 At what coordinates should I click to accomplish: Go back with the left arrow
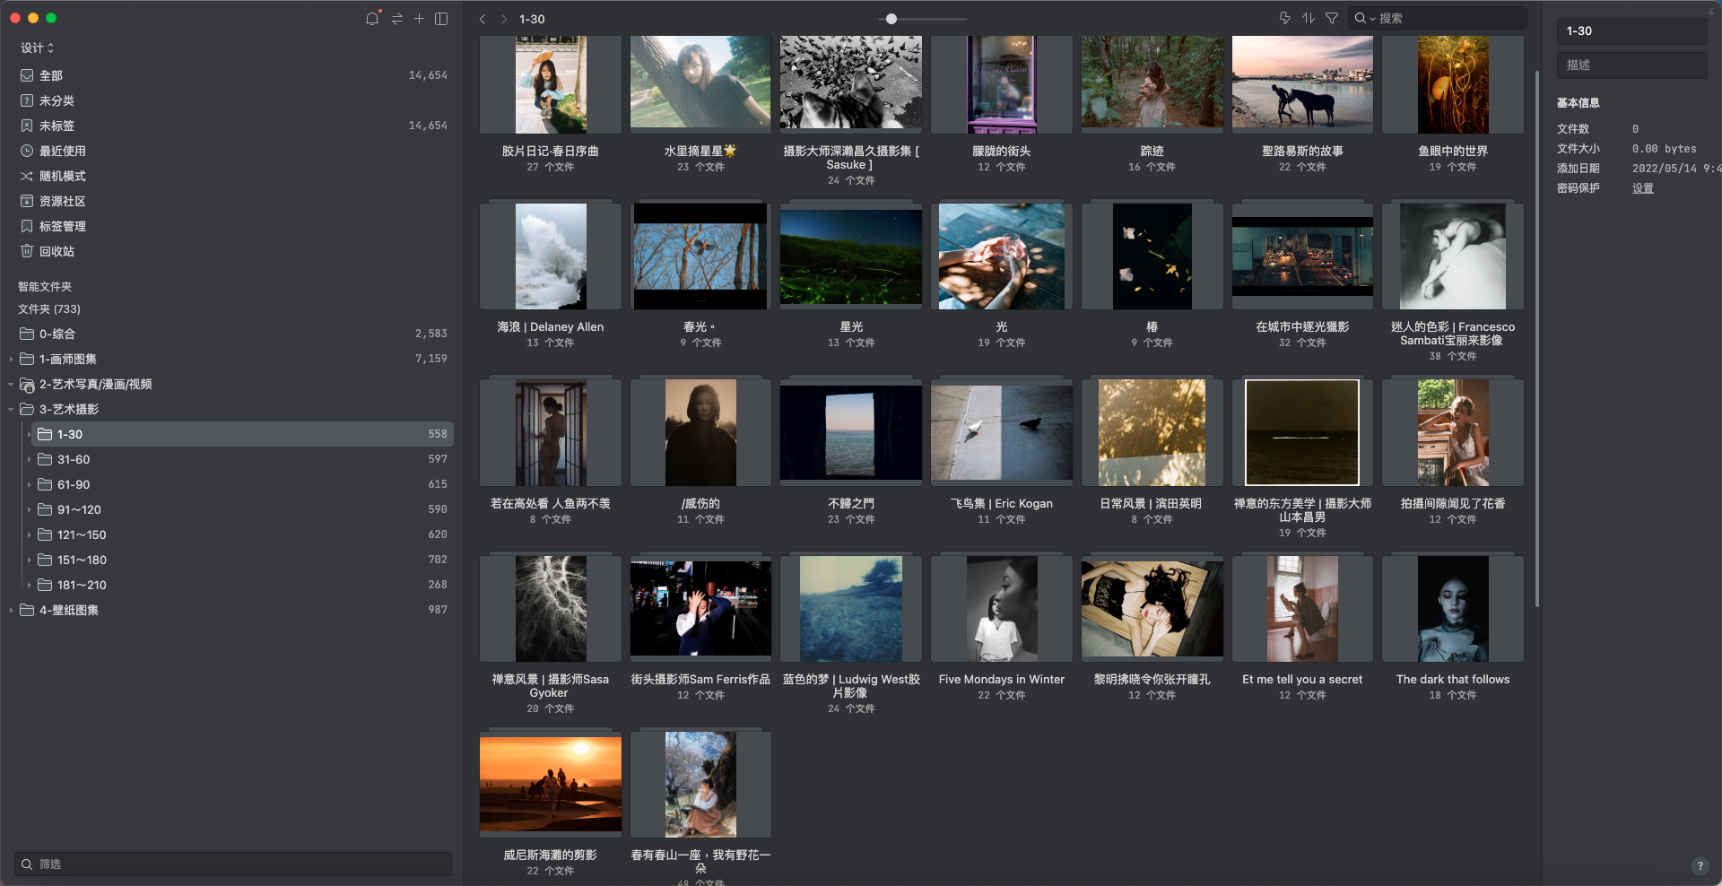pos(483,19)
